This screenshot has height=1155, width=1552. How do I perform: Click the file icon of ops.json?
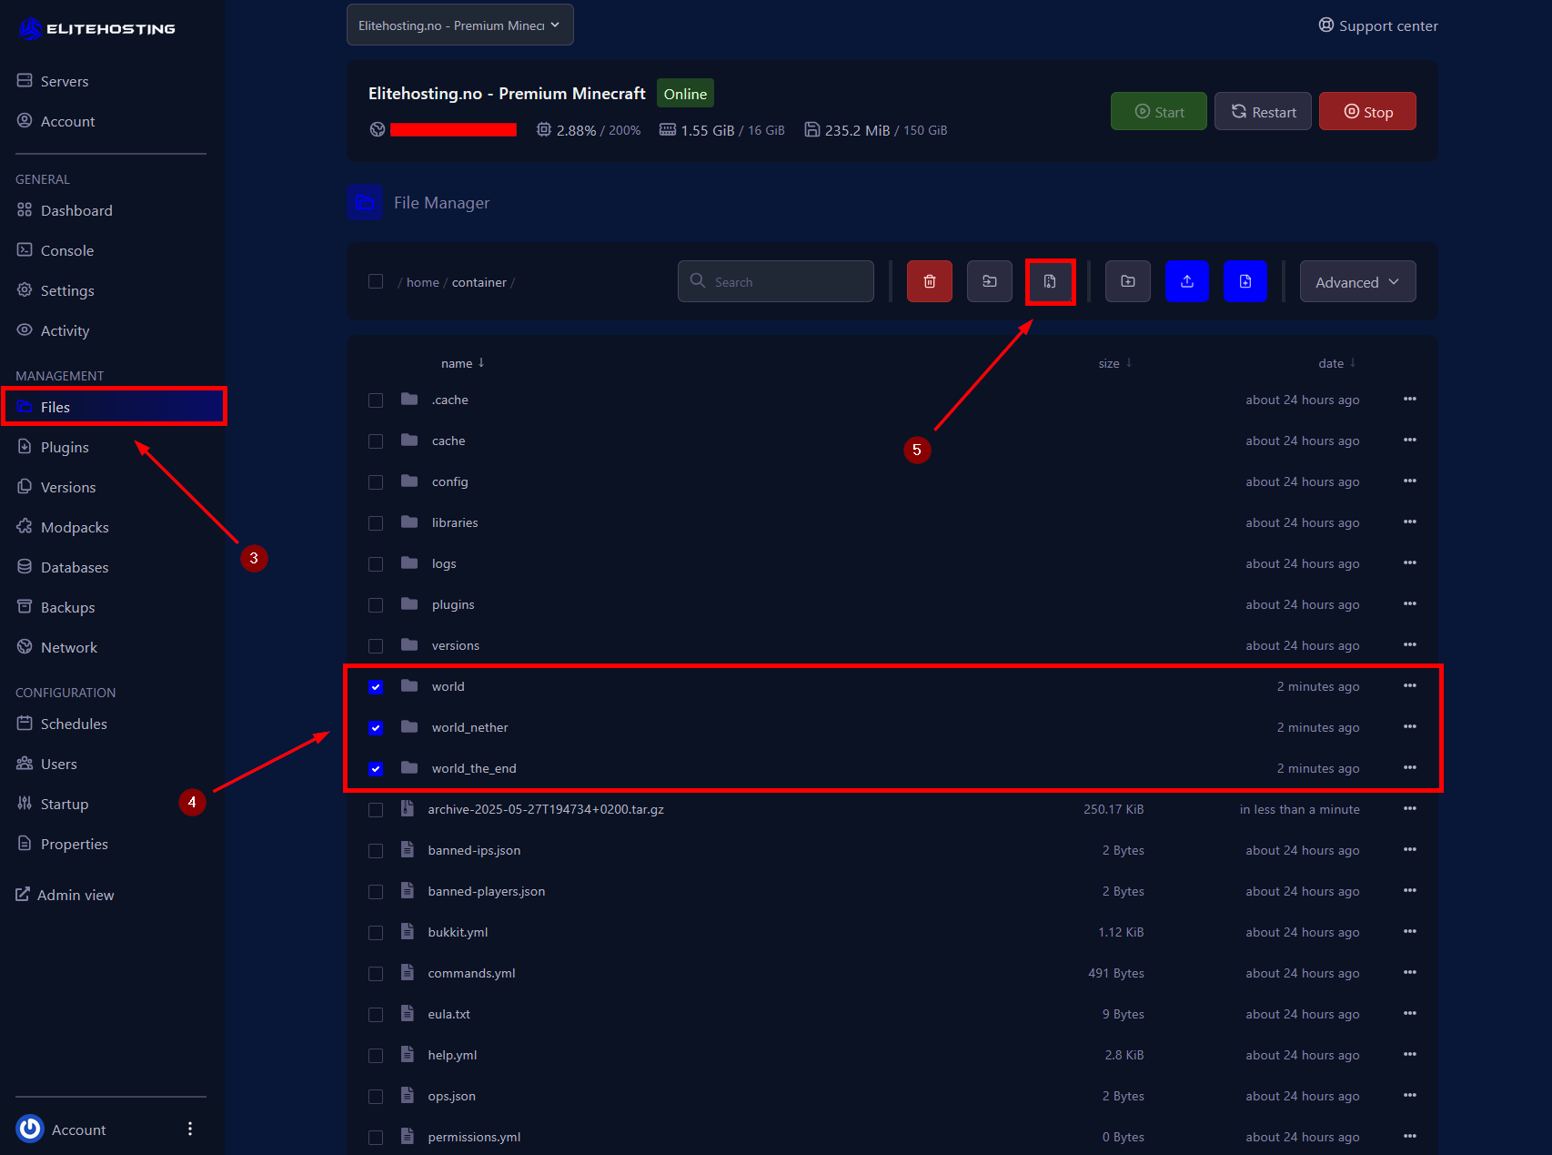(408, 1095)
